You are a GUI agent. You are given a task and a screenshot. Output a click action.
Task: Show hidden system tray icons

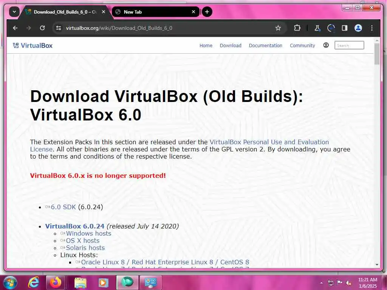click(321, 283)
